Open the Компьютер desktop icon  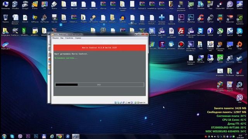[5, 5]
